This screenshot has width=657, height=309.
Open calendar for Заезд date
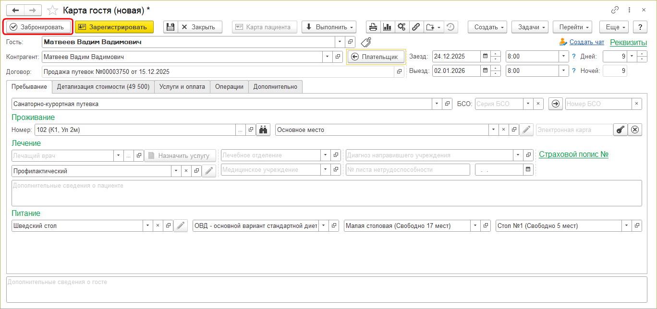coord(485,57)
